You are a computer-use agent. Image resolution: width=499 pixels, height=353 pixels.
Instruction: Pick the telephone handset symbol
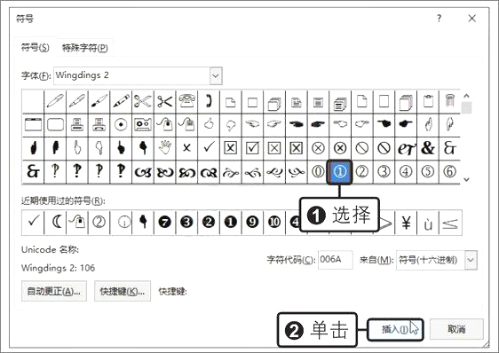pos(209,101)
